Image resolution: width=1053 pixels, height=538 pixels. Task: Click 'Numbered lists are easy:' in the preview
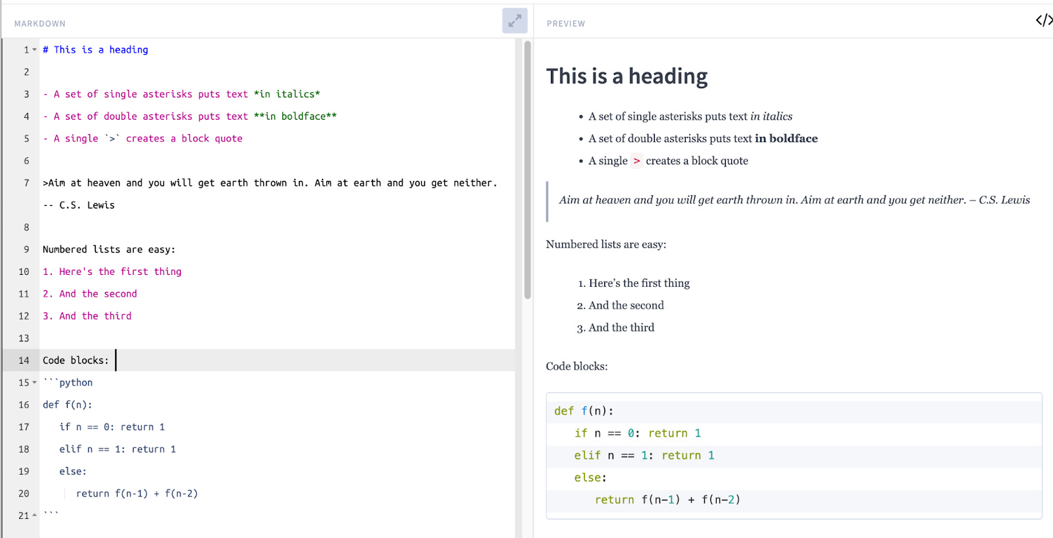click(x=606, y=245)
